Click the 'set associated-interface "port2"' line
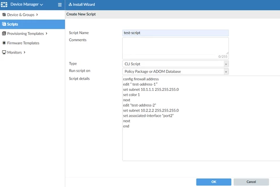The image size is (280, 187). pyautogui.click(x=148, y=116)
